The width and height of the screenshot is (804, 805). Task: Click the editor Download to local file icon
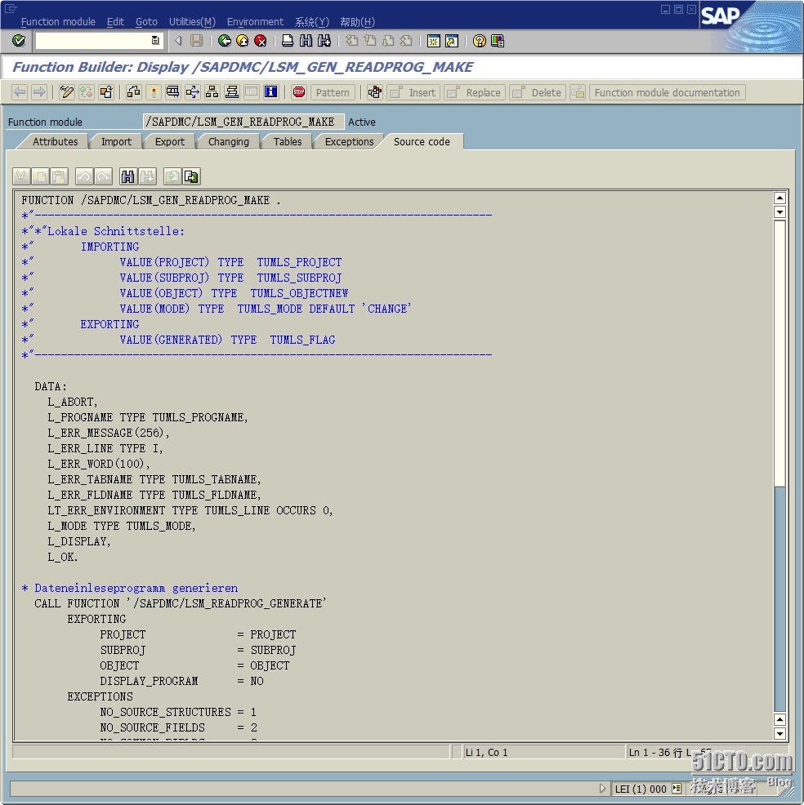click(x=191, y=176)
